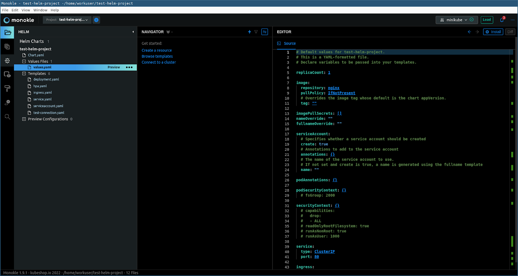Open the View menu

[26, 10]
